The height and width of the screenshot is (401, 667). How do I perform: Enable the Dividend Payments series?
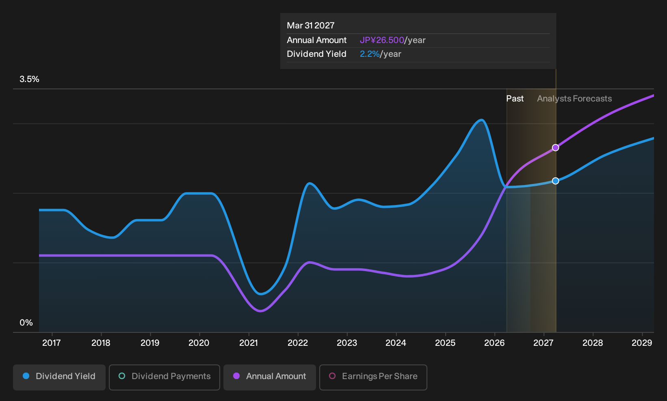click(165, 377)
